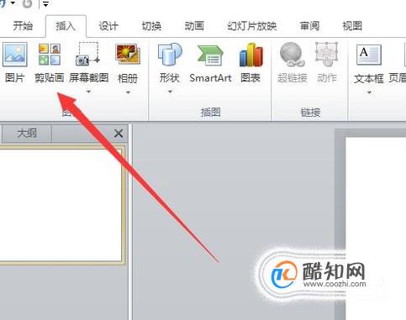The height and width of the screenshot is (320, 406).
Task: Switch to the 设计 ribbon tab
Action: tap(108, 26)
